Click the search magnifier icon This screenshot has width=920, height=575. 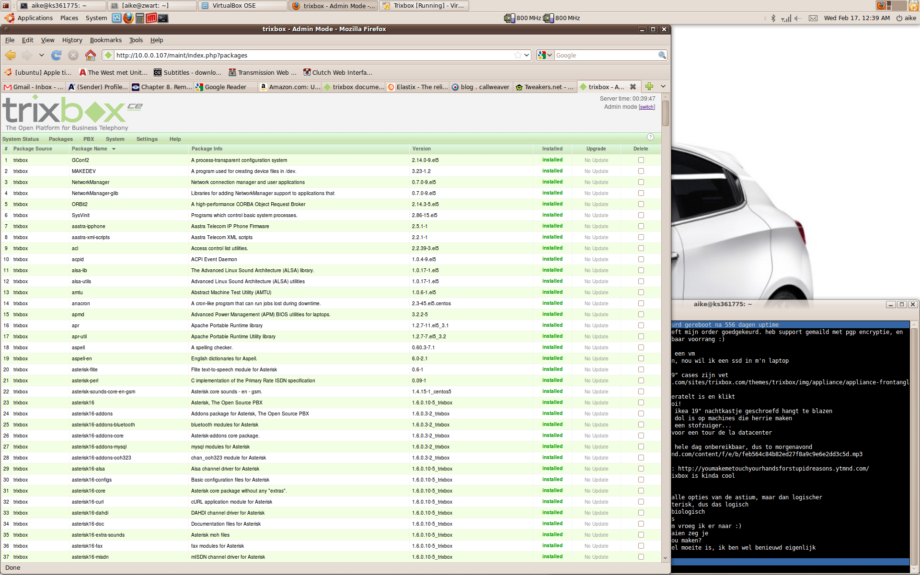pyautogui.click(x=662, y=55)
